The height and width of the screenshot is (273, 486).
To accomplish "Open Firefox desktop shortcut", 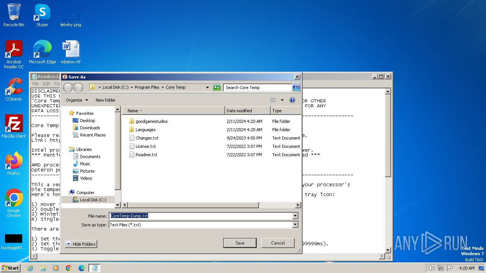I will pos(14,164).
